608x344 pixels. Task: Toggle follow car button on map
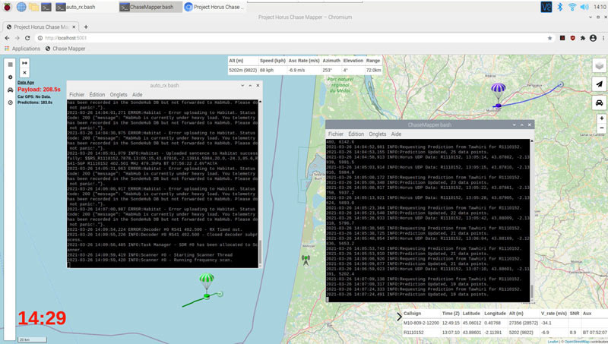(600, 103)
